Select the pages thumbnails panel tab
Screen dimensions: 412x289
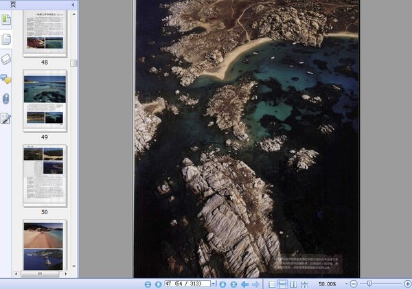pos(6,39)
